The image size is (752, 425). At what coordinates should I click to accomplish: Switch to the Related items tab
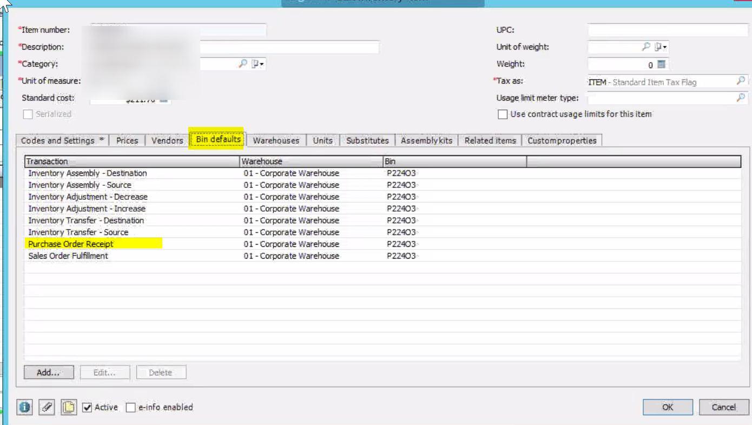tap(490, 140)
